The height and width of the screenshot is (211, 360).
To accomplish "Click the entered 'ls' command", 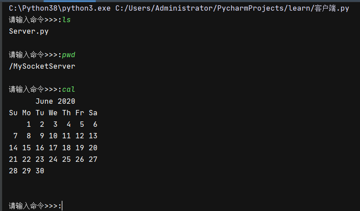I will tap(67, 20).
